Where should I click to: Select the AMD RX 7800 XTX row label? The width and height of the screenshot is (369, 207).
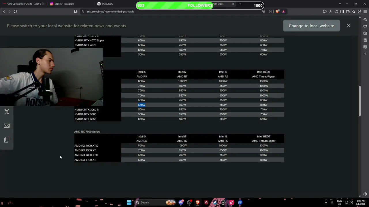(x=86, y=155)
